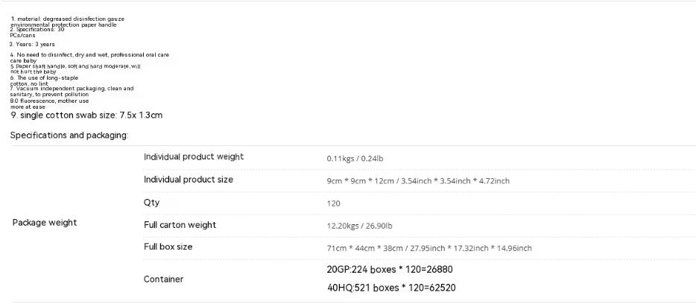Click the 'Full carton weight' label

click(180, 225)
